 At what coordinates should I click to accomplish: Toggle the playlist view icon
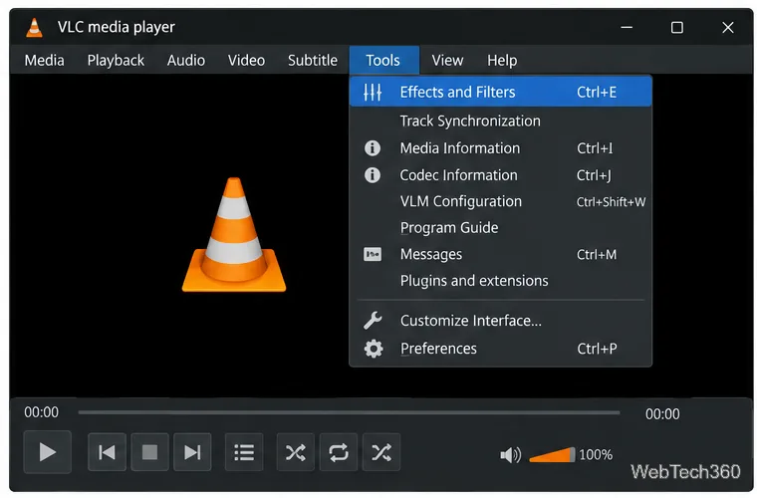244,452
